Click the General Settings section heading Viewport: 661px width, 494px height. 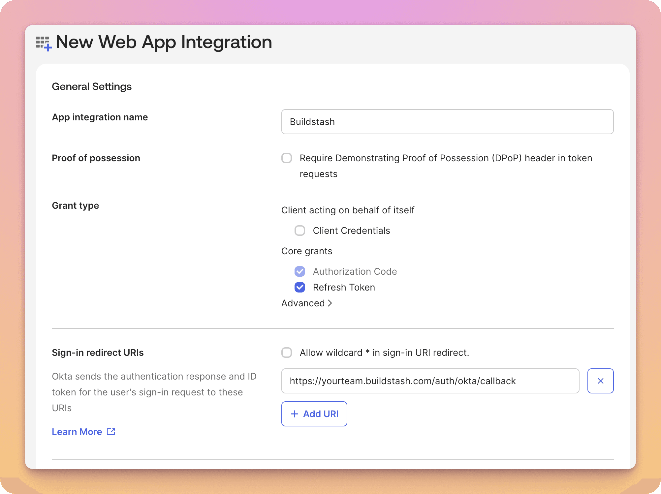92,86
